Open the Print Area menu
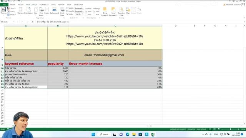 pos(41,12)
